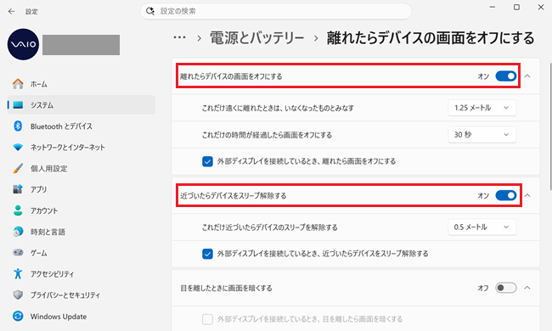
Task: Click the ホーム house icon
Action: click(x=18, y=84)
